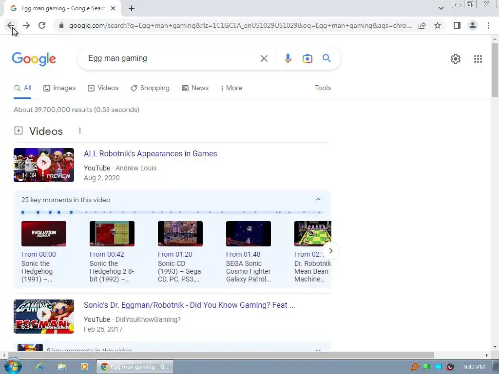Open key moment From 01:20 thumbnail
The width and height of the screenshot is (499, 374).
tap(180, 234)
